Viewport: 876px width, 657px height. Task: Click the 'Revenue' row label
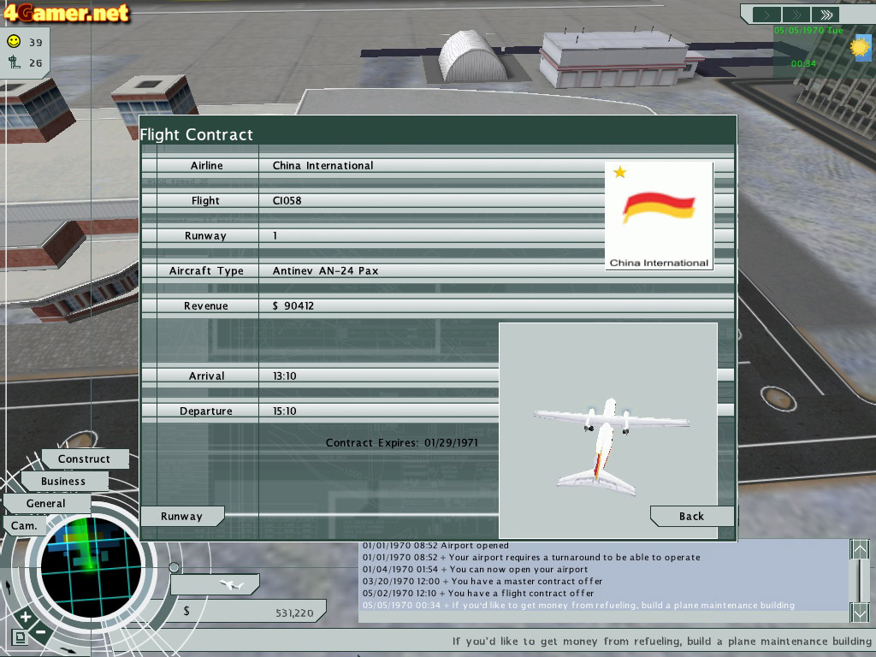[x=206, y=305]
